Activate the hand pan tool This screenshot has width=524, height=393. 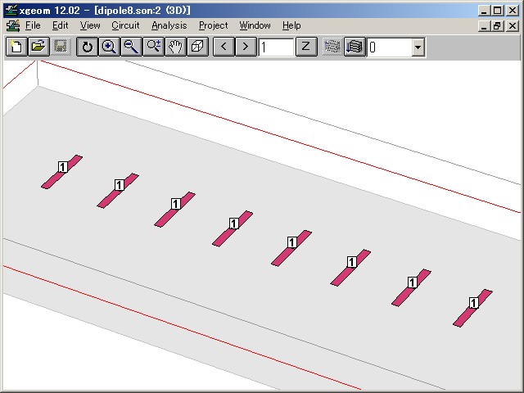tap(175, 47)
